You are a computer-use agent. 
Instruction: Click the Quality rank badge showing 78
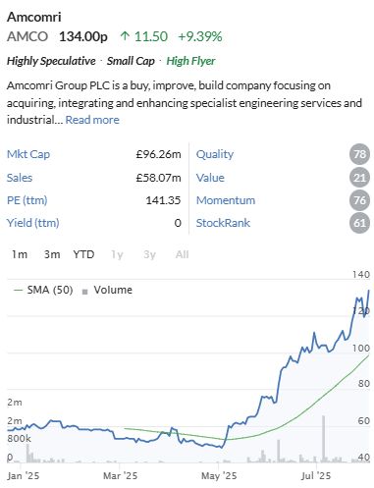pos(359,154)
